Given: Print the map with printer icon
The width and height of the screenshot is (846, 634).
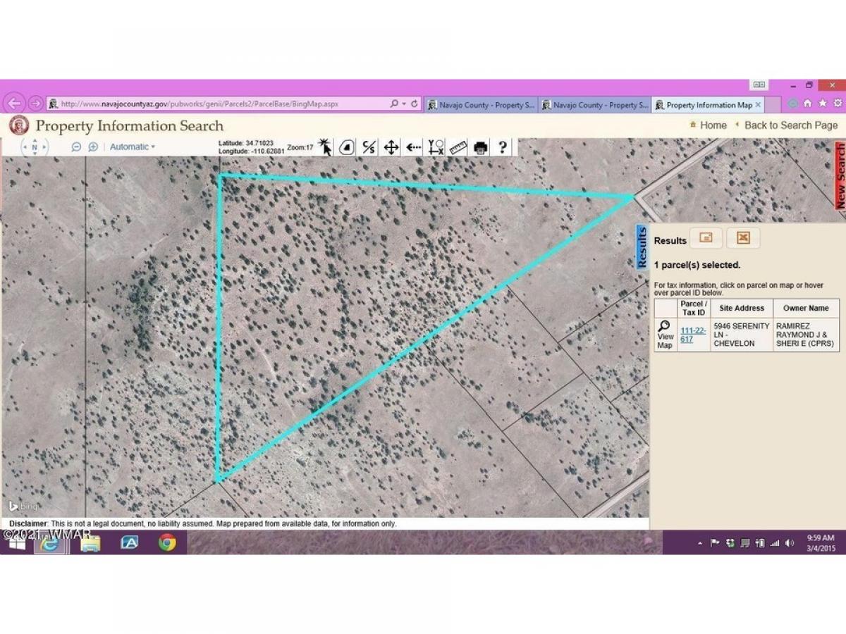Looking at the screenshot, I should pos(481,147).
